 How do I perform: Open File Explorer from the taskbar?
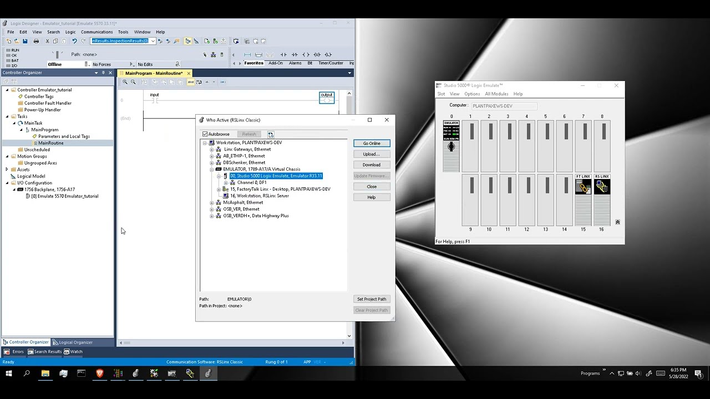(x=45, y=374)
